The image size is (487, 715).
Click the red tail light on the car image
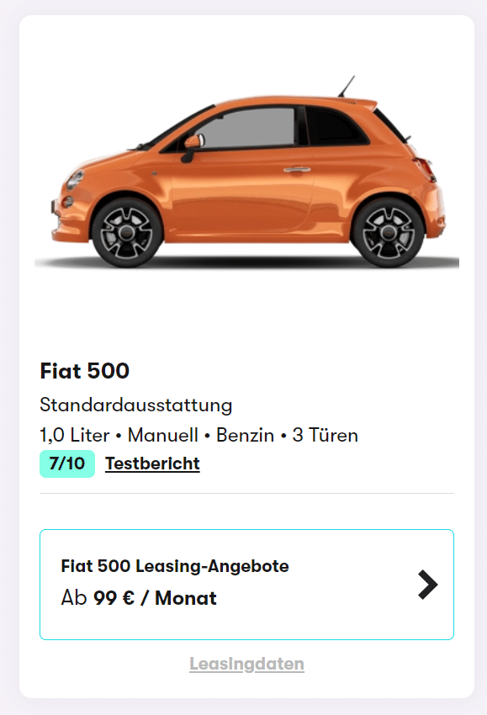(x=426, y=168)
